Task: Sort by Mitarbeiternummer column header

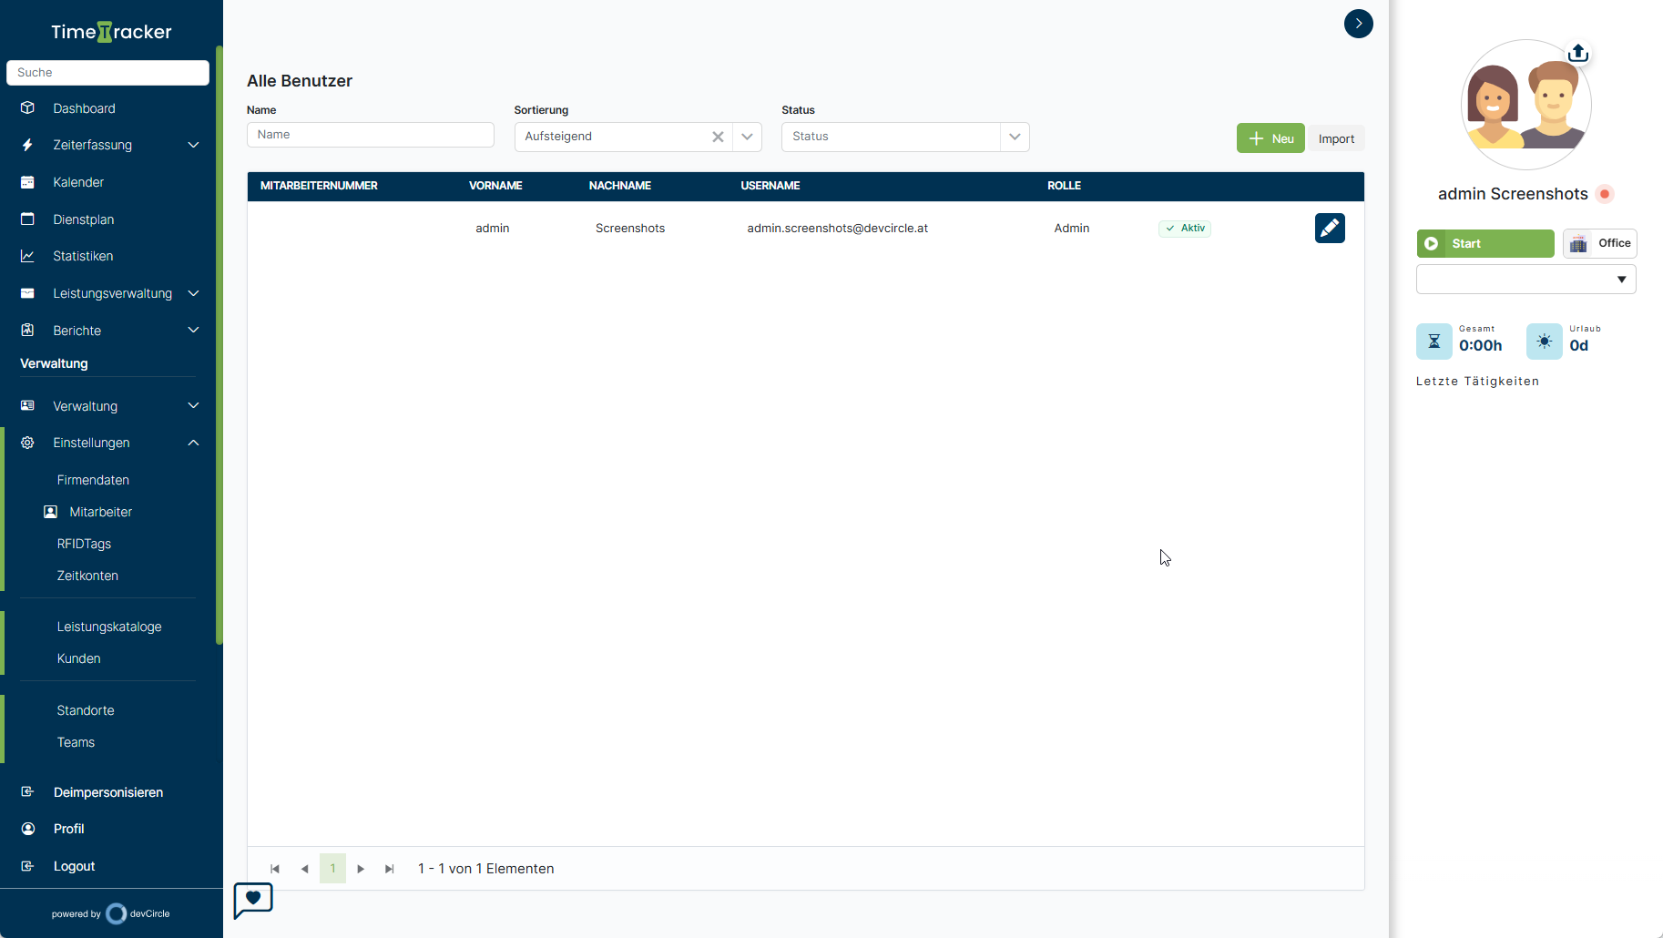Action: (319, 186)
